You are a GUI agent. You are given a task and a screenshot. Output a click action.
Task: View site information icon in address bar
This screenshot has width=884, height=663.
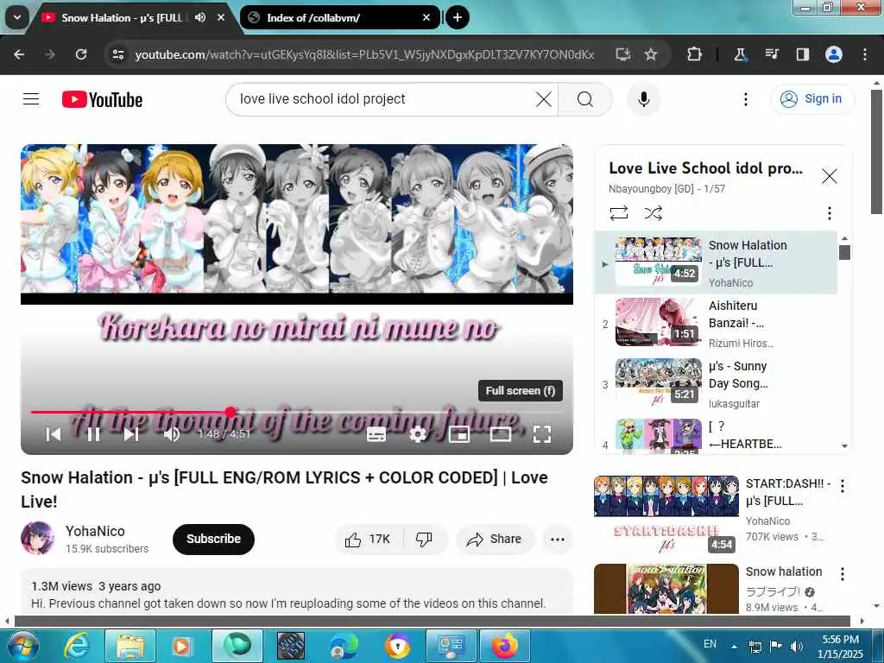pos(117,54)
